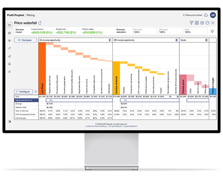
Task: Go to the Pricing section
Action: [x=31, y=15]
